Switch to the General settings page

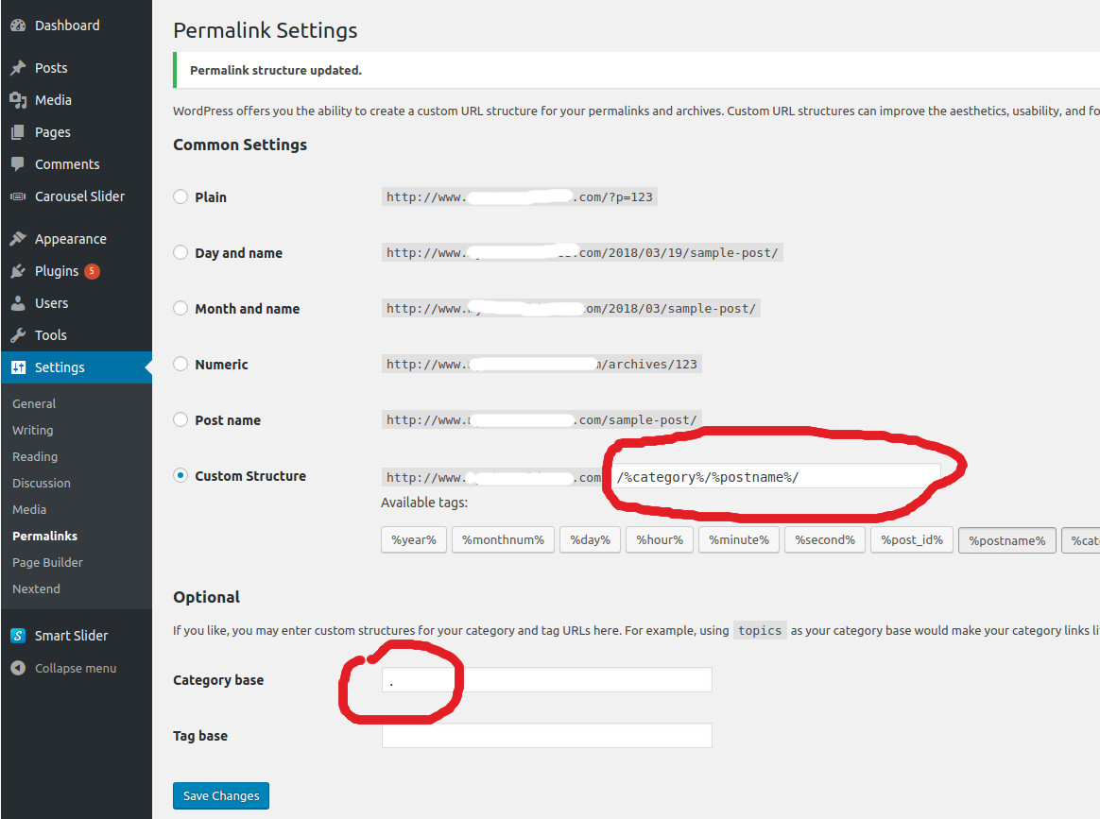34,403
